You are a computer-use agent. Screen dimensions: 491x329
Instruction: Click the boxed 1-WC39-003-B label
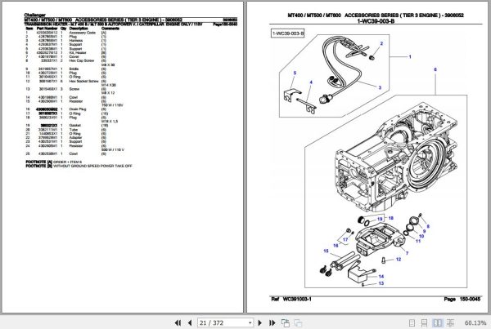[x=287, y=33]
